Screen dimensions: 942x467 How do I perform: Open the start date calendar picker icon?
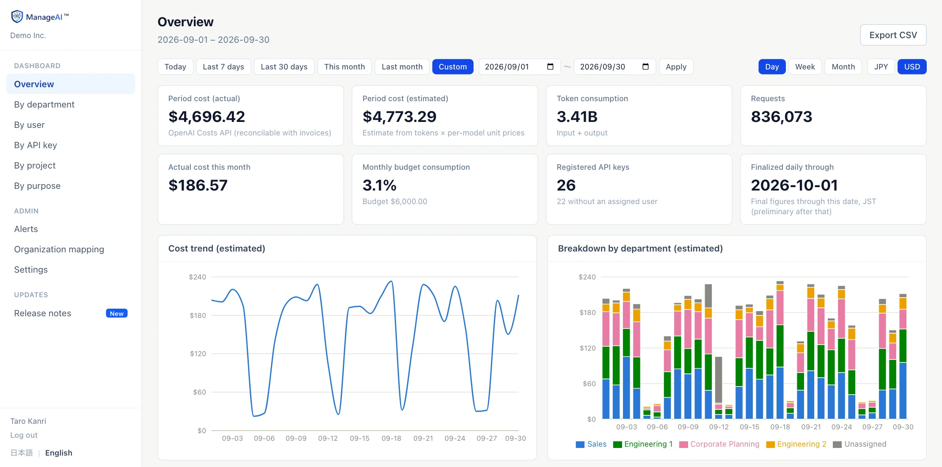[550, 66]
